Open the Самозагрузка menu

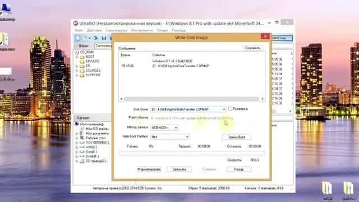click(116, 30)
